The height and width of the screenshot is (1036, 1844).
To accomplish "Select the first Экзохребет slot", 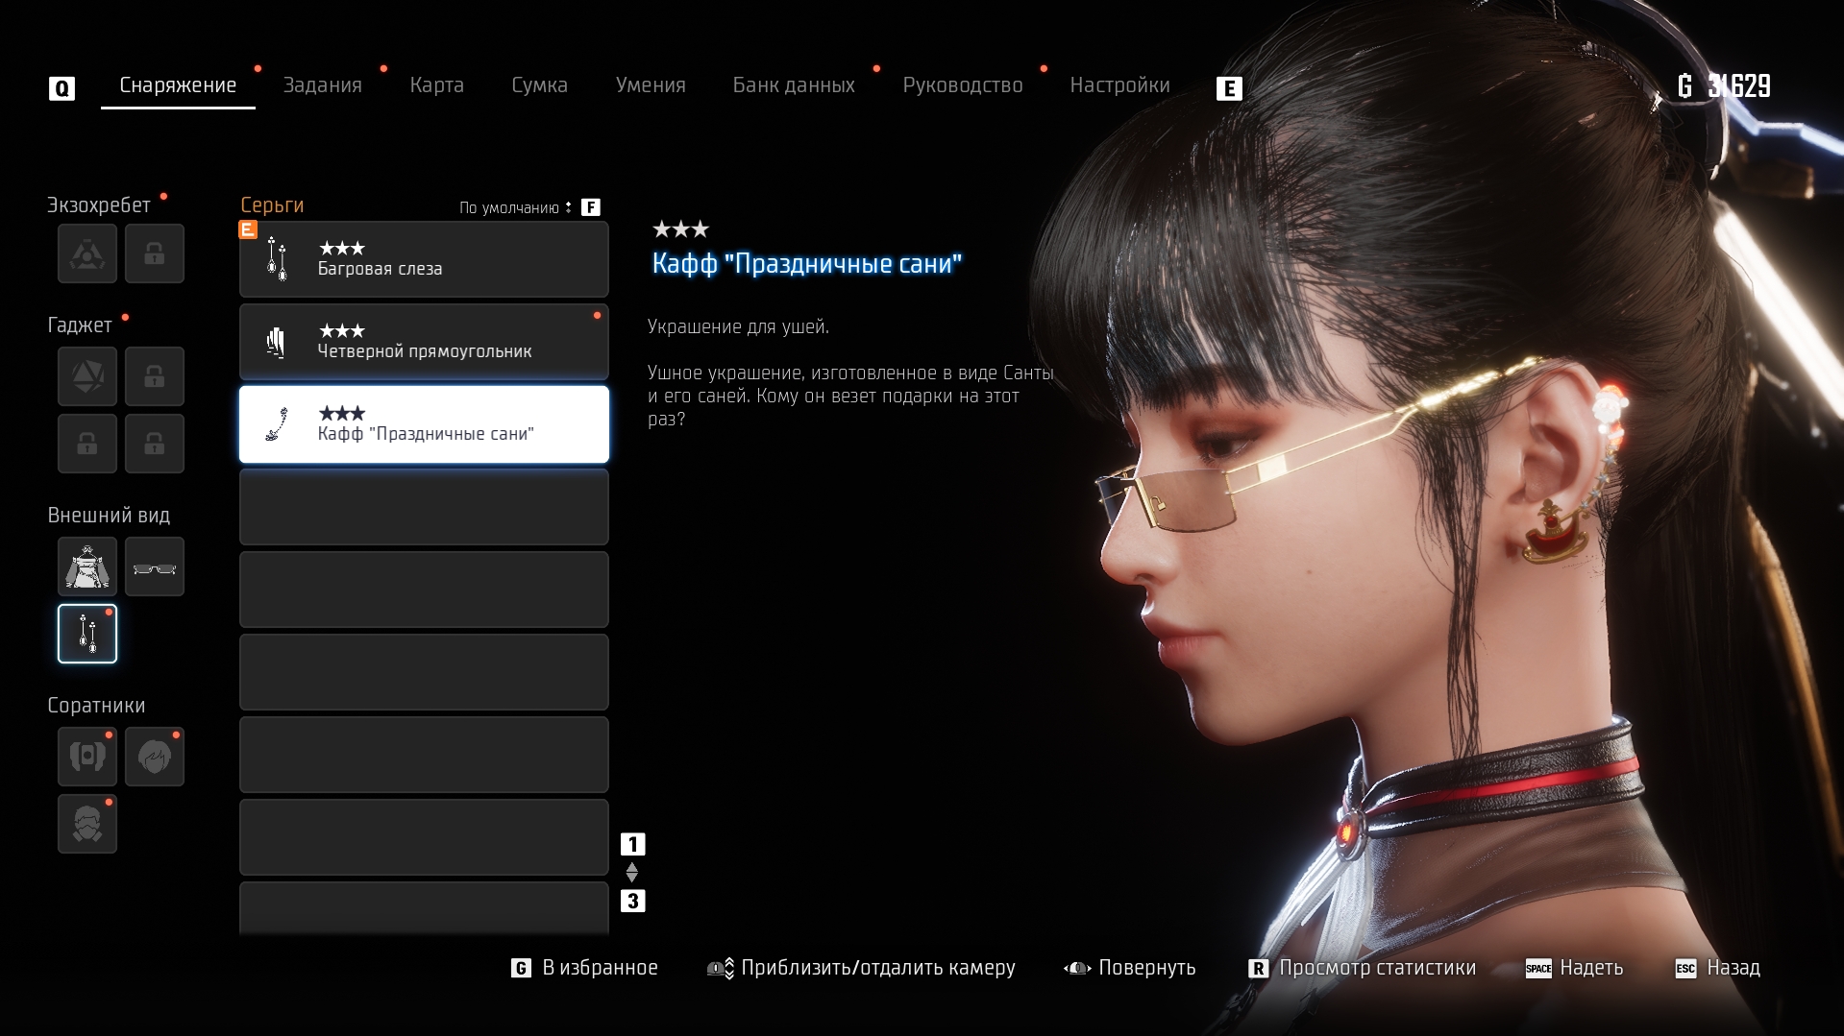I will (87, 253).
